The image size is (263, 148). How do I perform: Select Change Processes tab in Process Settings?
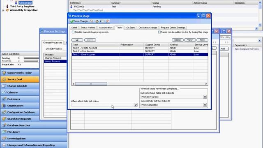[x=53, y=43]
